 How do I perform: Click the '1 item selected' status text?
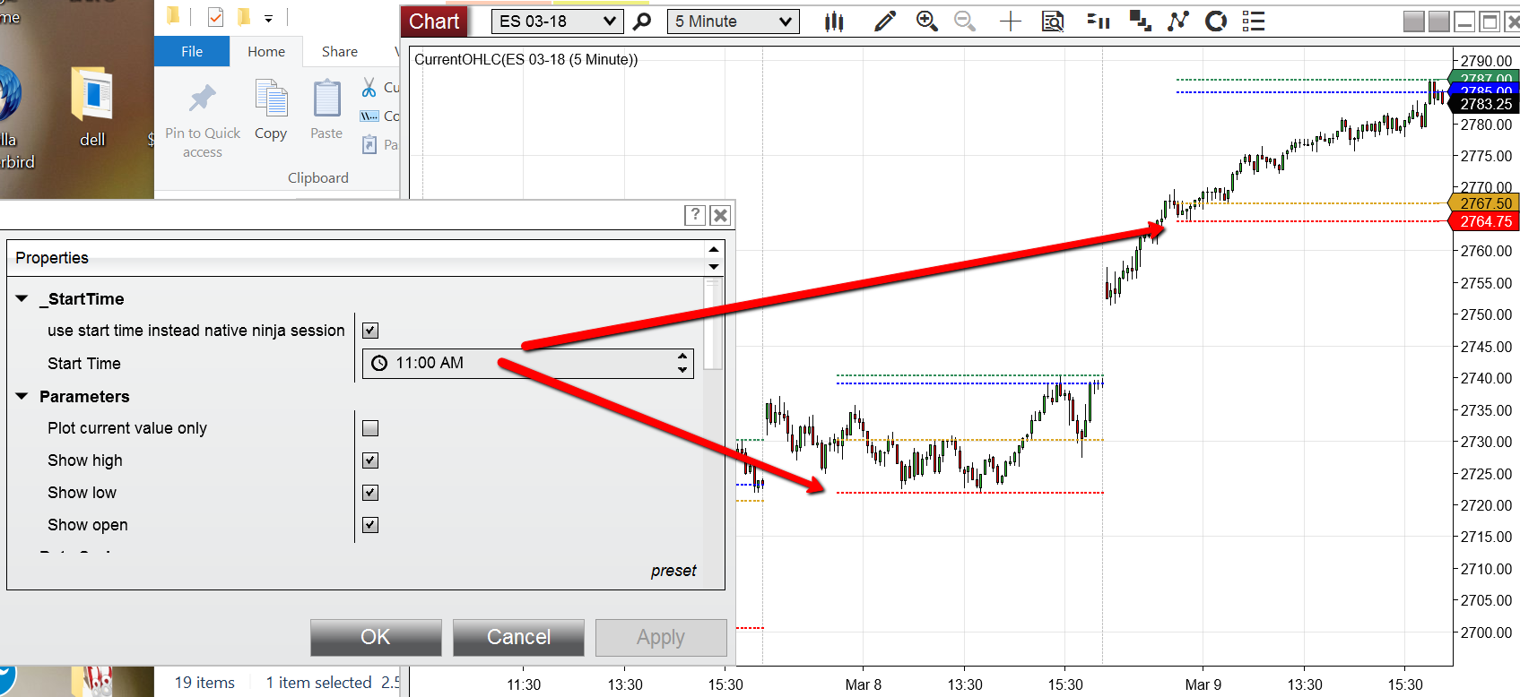[318, 683]
